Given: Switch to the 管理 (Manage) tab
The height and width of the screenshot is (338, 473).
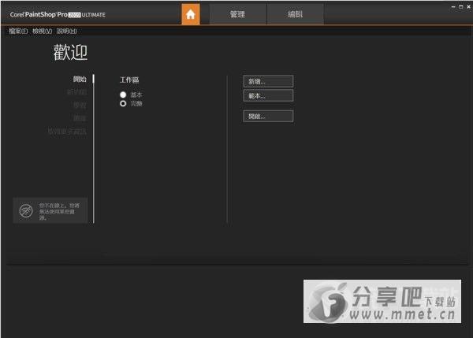Looking at the screenshot, I should coord(237,14).
